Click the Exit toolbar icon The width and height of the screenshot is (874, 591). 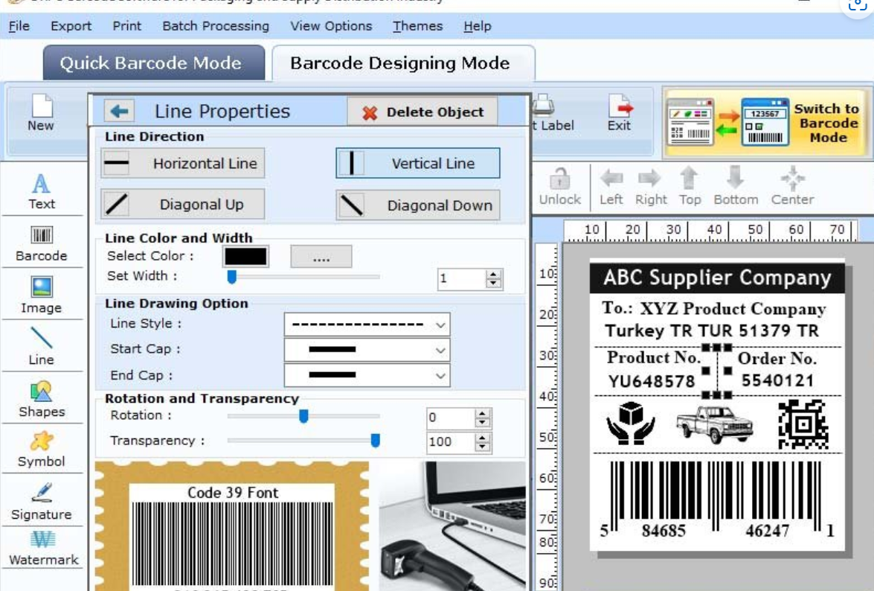click(x=619, y=112)
